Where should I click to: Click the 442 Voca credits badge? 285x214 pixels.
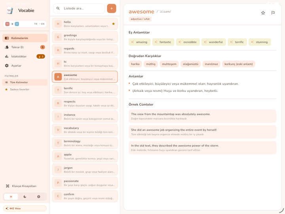pyautogui.click(x=25, y=208)
